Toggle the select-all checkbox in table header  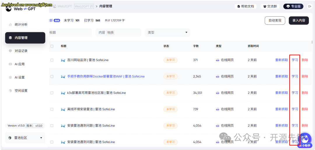click(52, 46)
